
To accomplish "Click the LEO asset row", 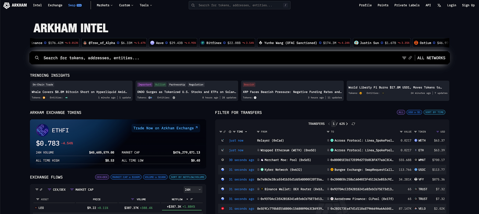I will (x=118, y=208).
